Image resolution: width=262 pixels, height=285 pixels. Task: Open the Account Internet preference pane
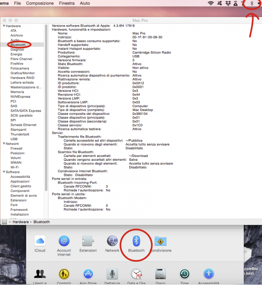[x=64, y=241]
